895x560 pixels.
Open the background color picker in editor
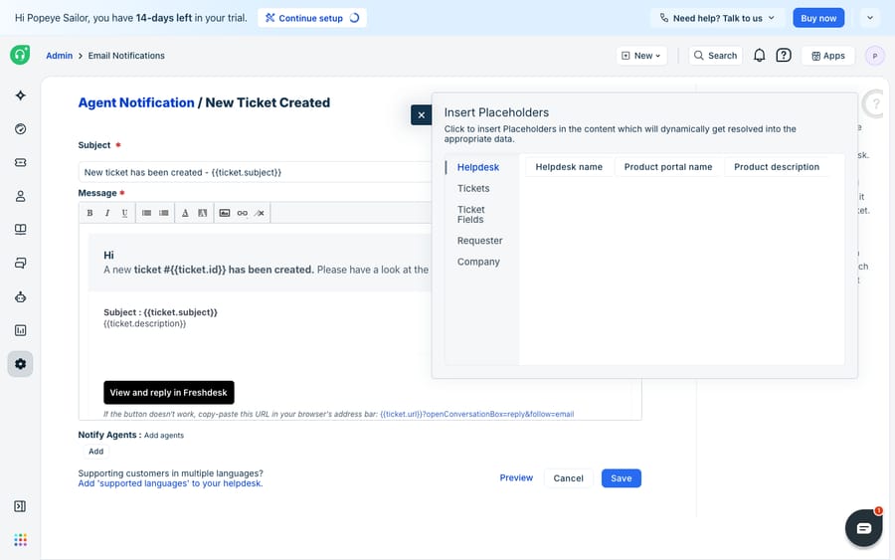(x=202, y=213)
